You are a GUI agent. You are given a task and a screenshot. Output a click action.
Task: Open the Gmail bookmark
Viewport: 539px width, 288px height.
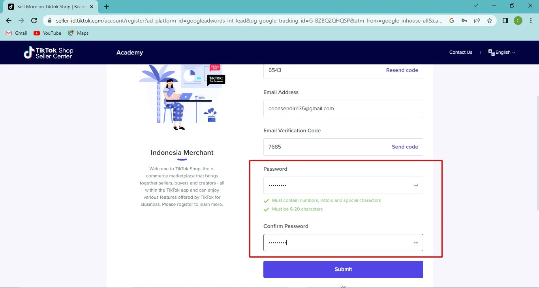pyautogui.click(x=17, y=33)
